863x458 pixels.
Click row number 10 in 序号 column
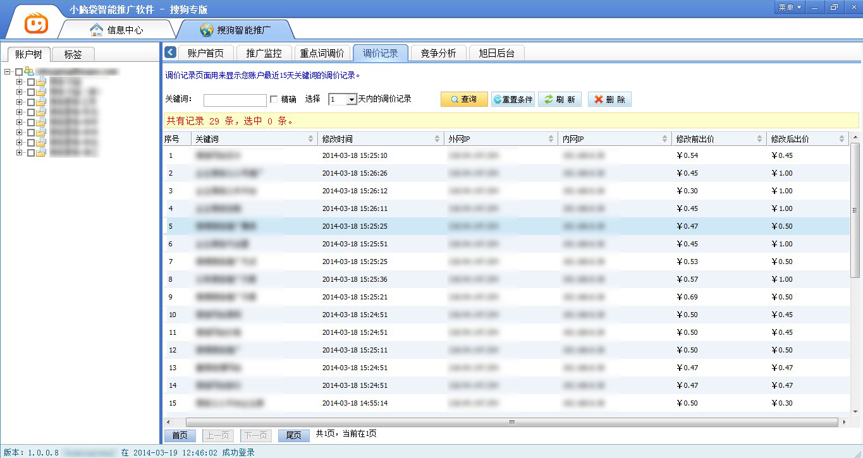tap(173, 315)
